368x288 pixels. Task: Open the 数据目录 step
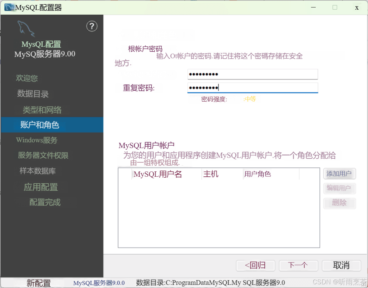pyautogui.click(x=33, y=94)
